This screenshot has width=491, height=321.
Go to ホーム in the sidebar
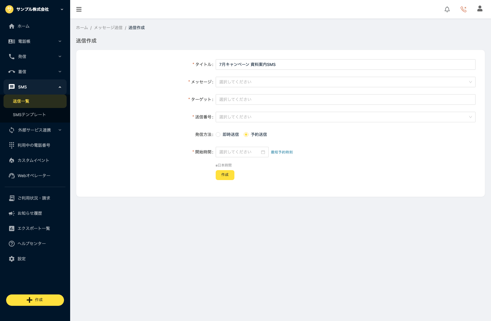coord(35,26)
